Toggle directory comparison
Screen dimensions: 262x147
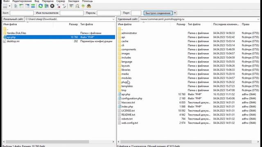click(x=77, y=6)
